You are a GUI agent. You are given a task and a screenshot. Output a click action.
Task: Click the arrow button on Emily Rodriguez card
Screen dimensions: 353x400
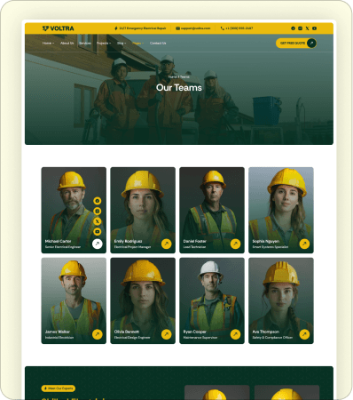(167, 244)
